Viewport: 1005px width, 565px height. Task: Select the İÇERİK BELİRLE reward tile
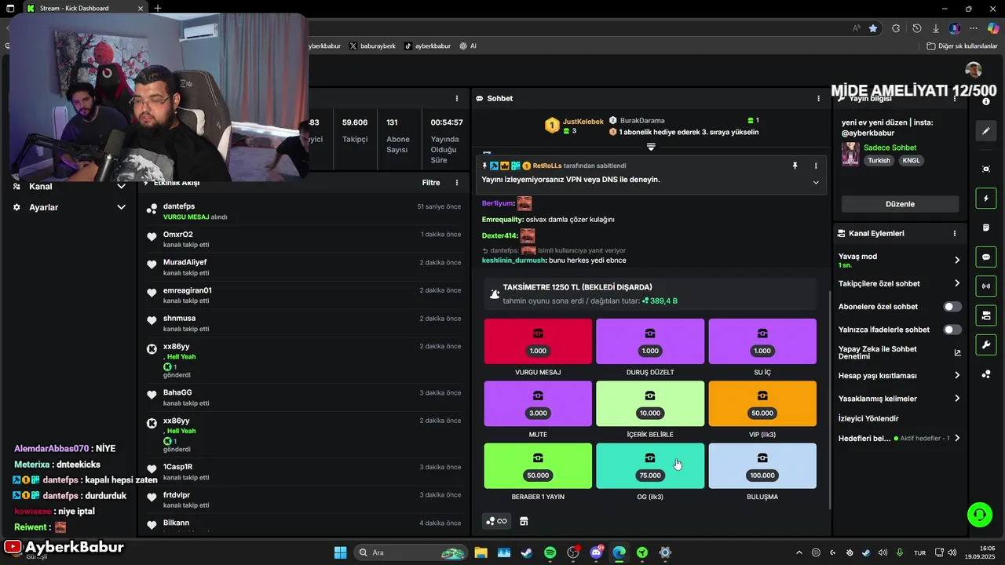[x=650, y=403]
